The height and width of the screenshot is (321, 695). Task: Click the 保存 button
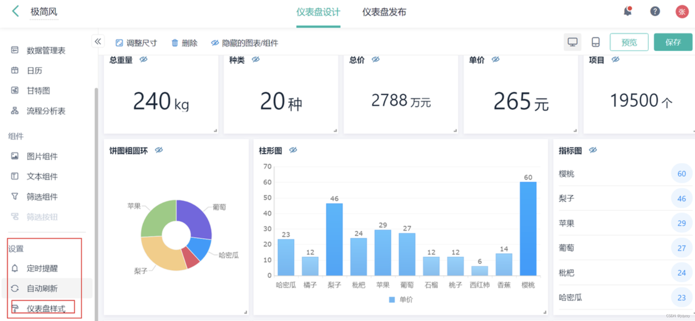pos(673,42)
